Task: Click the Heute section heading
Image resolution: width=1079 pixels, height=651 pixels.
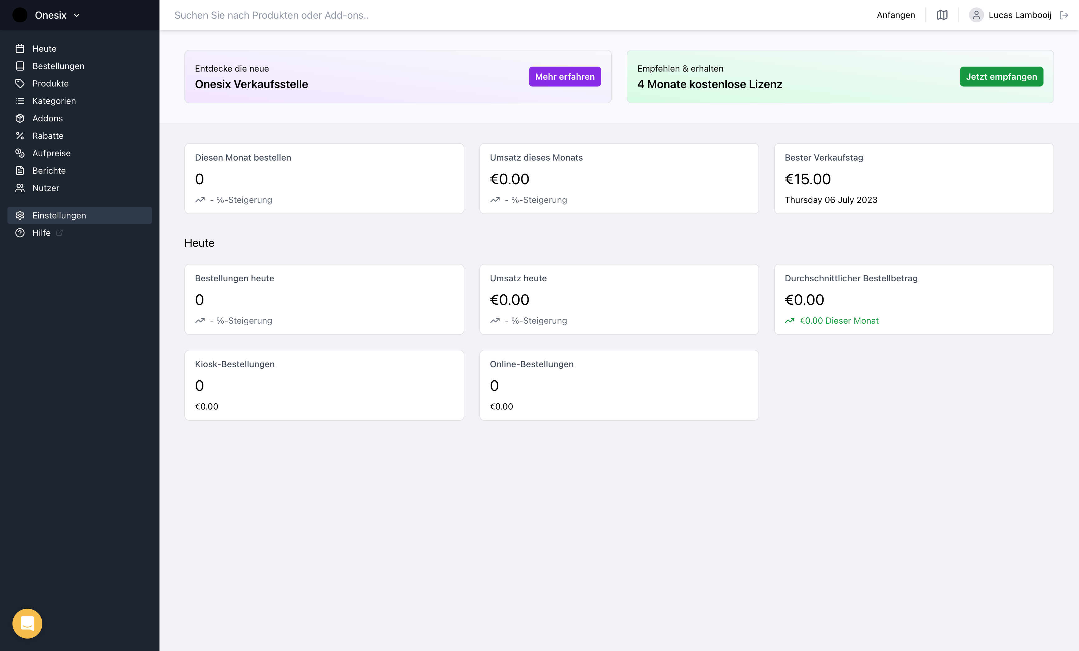Action: pos(199,243)
